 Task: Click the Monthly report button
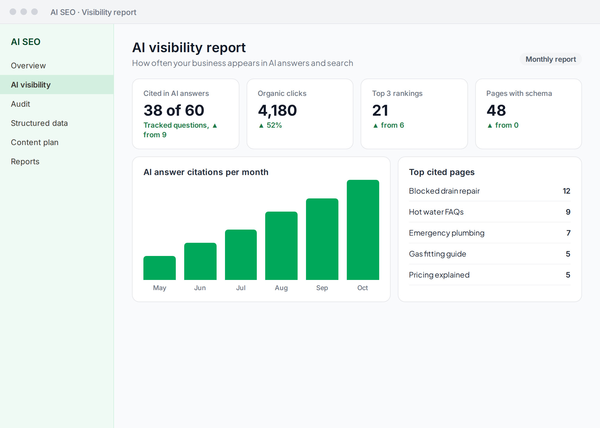550,59
